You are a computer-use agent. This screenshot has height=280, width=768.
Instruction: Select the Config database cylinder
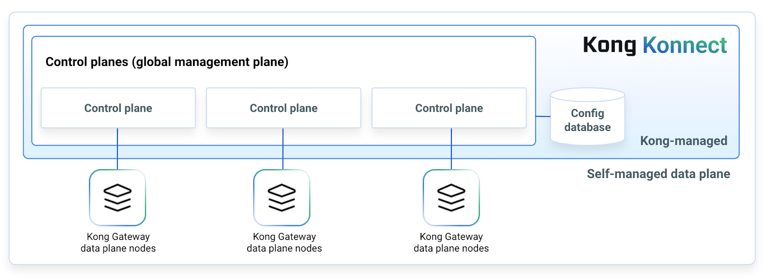(x=587, y=117)
